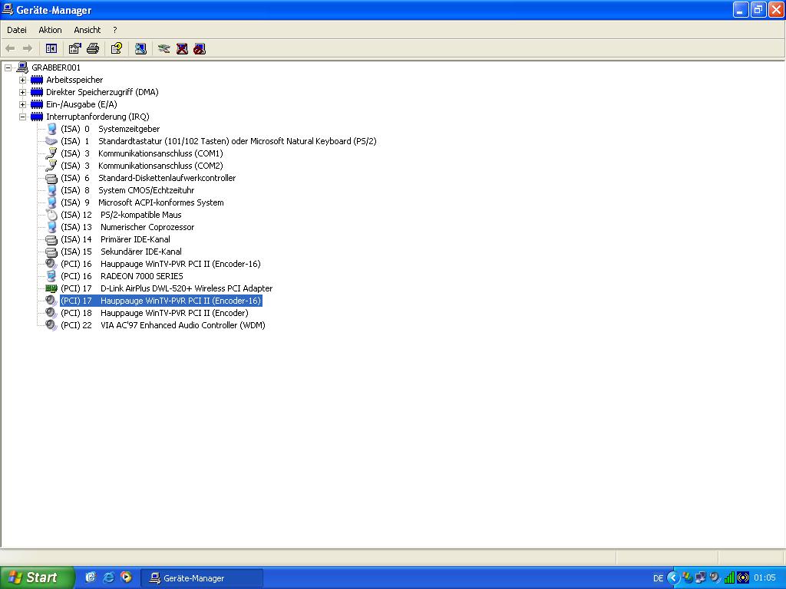Screen dimensions: 786x589
Task: Open the Aktion menu
Action: [50, 30]
